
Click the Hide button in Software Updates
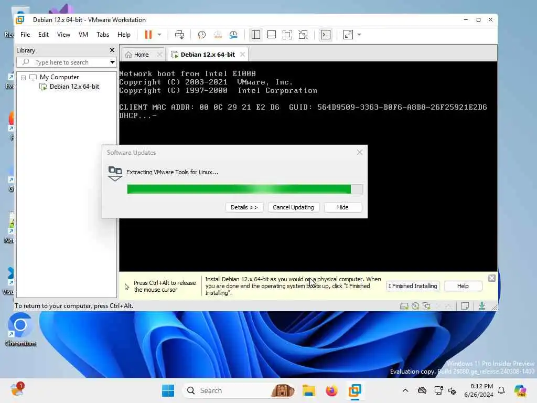342,207
